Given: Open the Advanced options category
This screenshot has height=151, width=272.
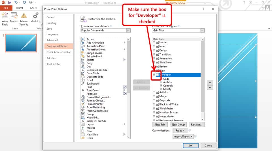Looking at the screenshot, I should point(52,40).
